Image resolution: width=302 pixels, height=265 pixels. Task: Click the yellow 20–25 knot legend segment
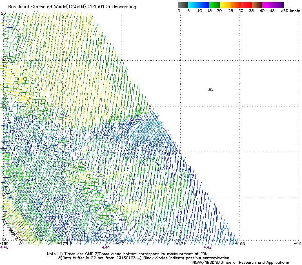(x=225, y=5)
